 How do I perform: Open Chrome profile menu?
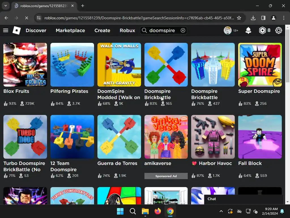point(273,18)
